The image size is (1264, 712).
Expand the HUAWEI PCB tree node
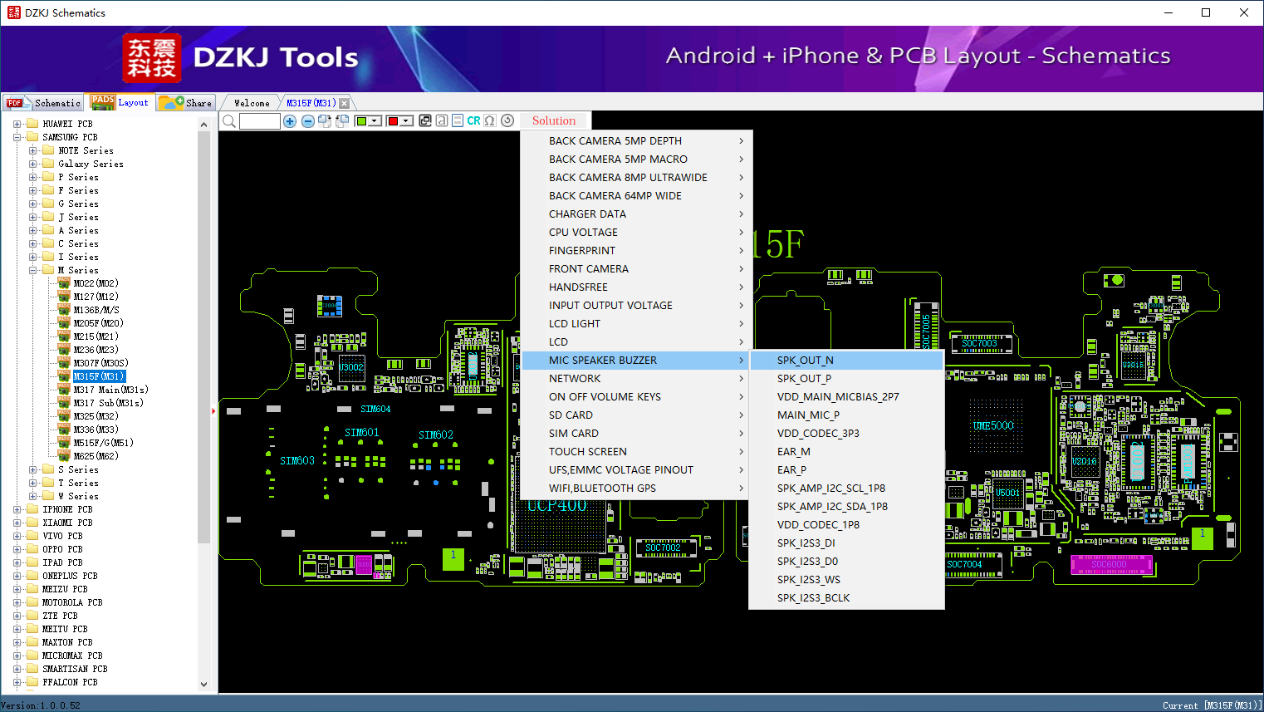pyautogui.click(x=17, y=124)
